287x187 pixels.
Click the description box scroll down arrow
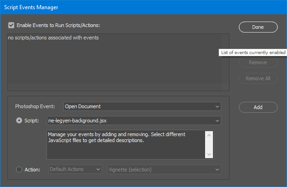click(x=209, y=155)
